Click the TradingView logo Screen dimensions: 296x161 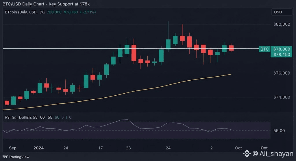[x=16, y=157]
